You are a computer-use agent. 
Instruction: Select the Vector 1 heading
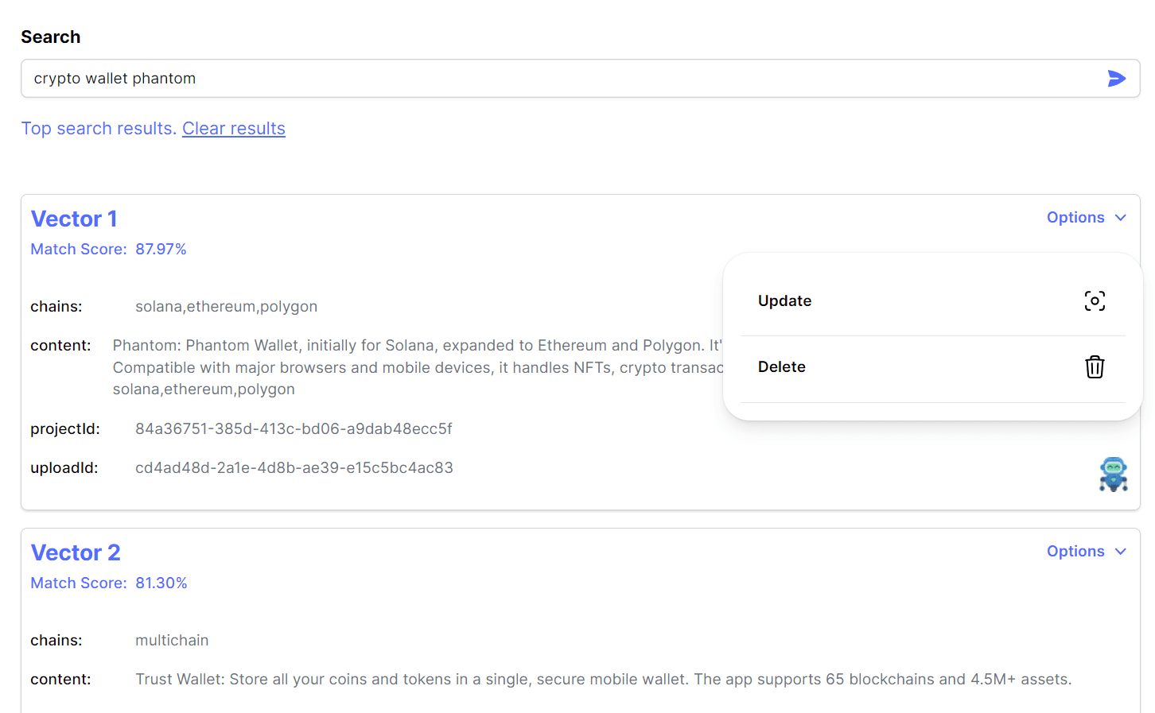[74, 219]
